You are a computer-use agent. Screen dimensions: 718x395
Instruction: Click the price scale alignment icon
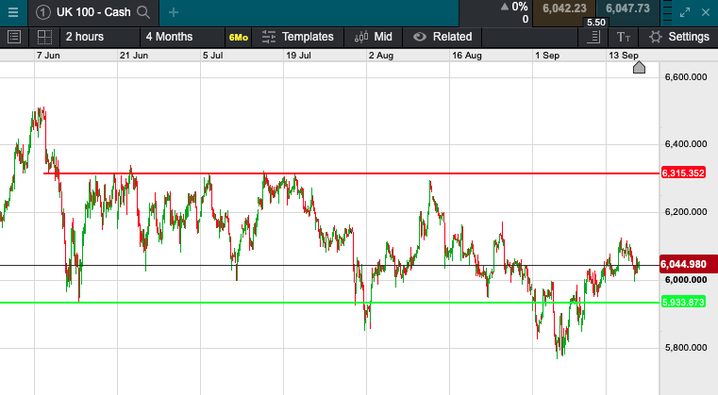point(593,37)
